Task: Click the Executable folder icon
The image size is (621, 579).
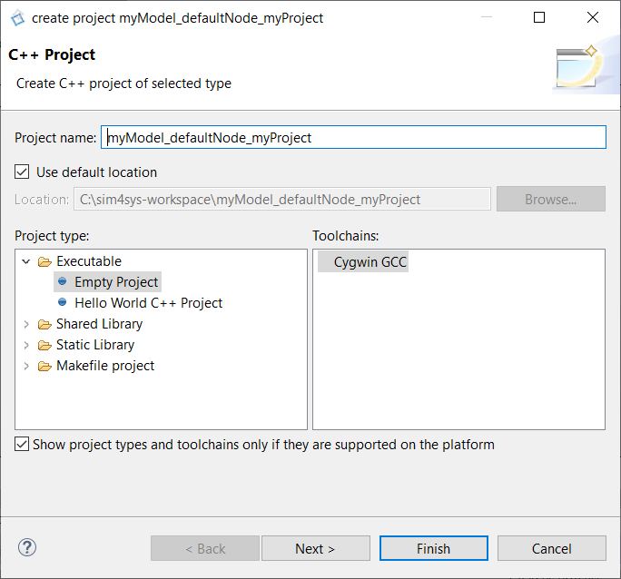Action: point(44,261)
